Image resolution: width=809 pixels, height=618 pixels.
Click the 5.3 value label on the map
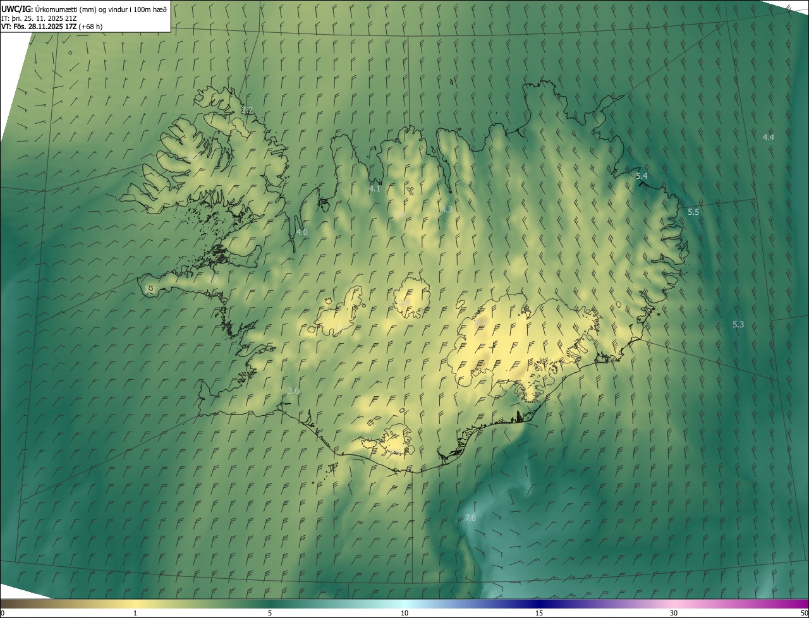[738, 324]
